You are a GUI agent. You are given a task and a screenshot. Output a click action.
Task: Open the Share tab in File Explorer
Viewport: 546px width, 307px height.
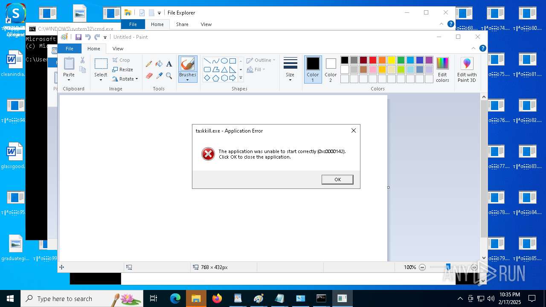pyautogui.click(x=182, y=24)
